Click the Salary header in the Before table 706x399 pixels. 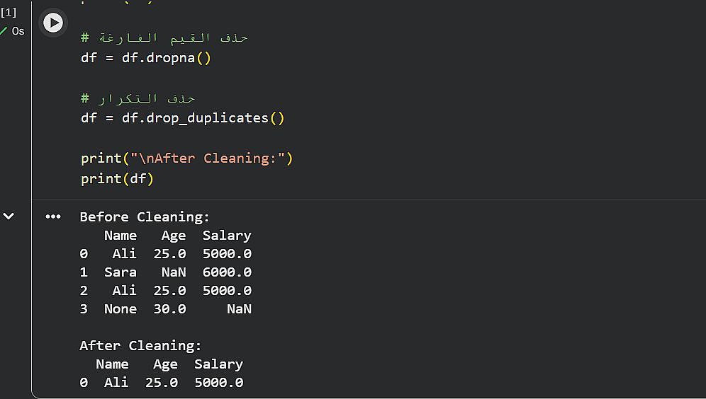pos(227,236)
